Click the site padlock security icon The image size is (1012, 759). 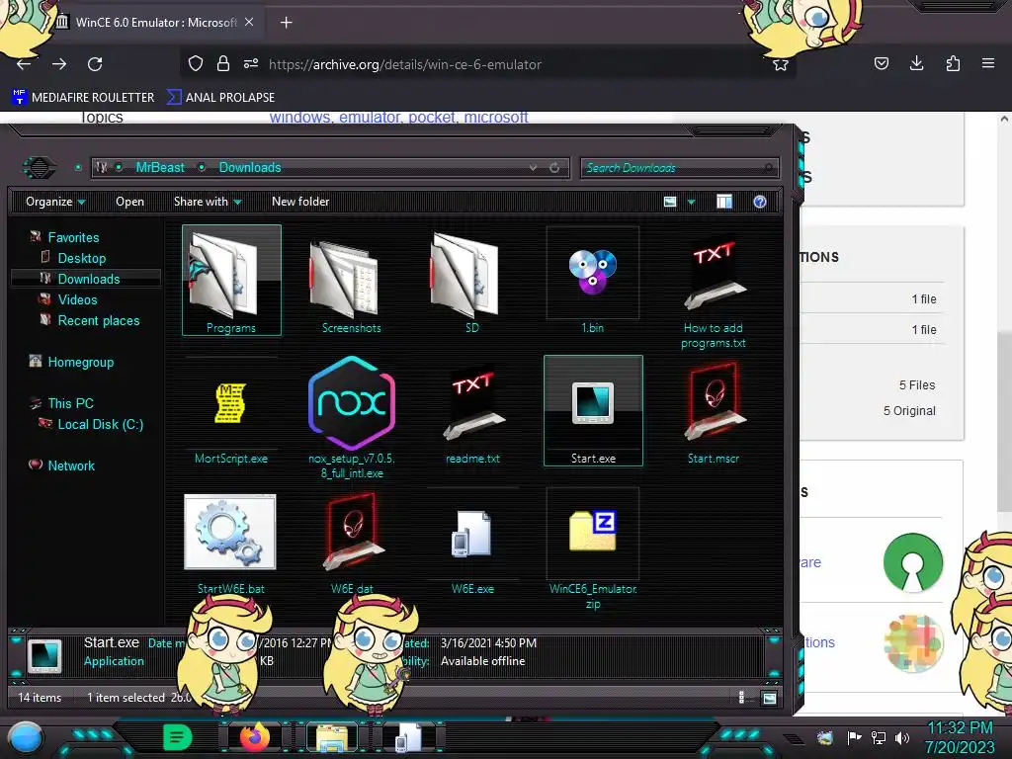click(223, 63)
